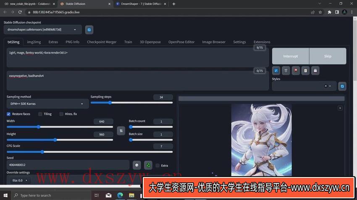Open Task View on the taskbar

pos(97,195)
